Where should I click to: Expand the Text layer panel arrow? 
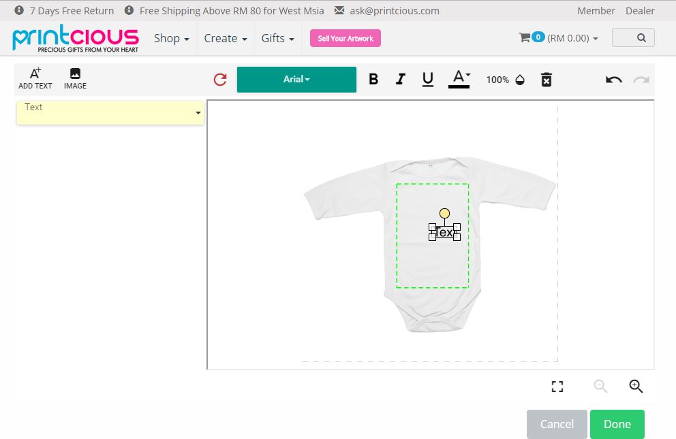coord(198,113)
